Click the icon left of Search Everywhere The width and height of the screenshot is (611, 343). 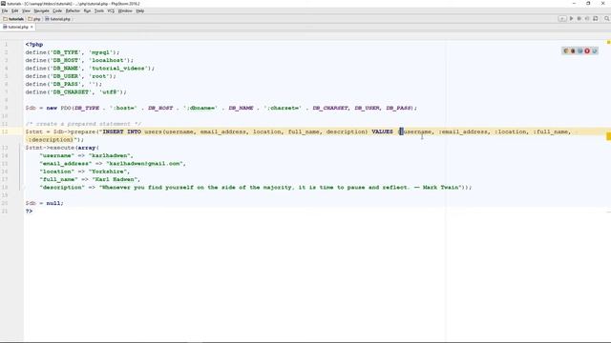(596, 19)
